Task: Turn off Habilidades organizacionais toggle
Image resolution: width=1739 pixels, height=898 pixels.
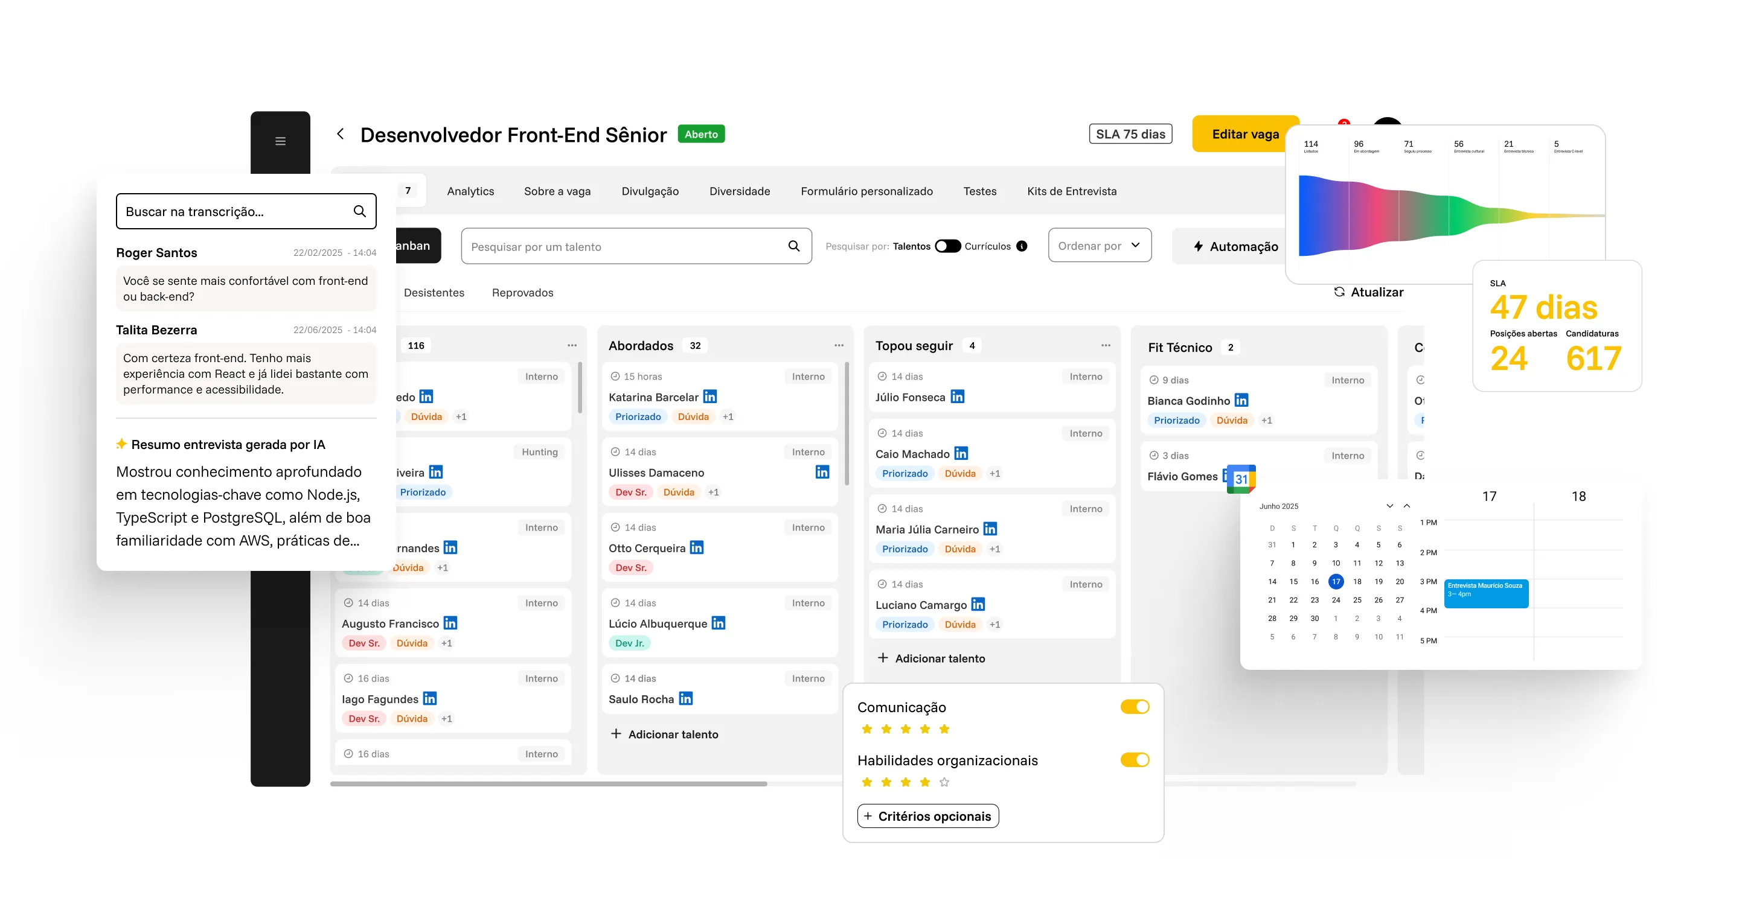Action: coord(1134,760)
